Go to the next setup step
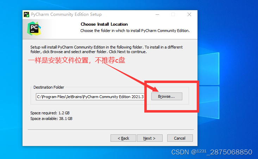The image size is (258, 159). (150, 138)
